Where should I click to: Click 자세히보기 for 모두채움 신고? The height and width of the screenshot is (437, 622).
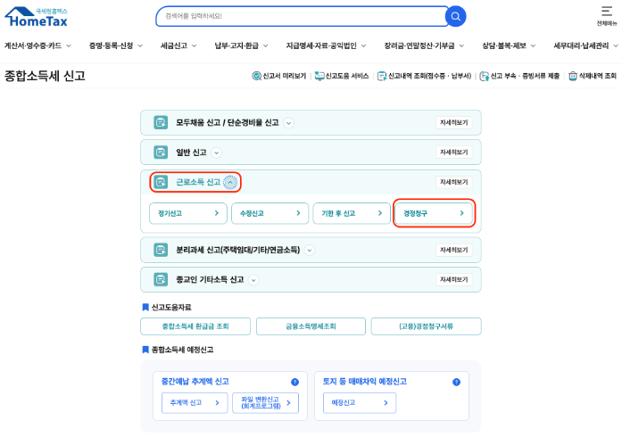(x=454, y=123)
